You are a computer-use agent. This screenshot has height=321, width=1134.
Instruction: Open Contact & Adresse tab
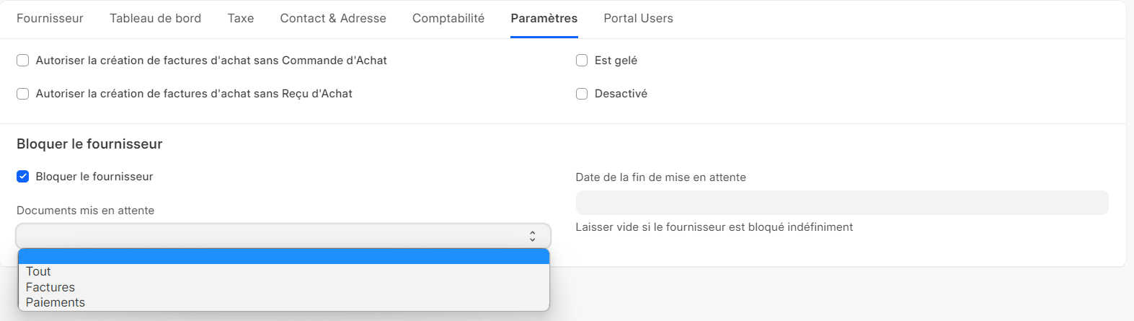point(333,18)
